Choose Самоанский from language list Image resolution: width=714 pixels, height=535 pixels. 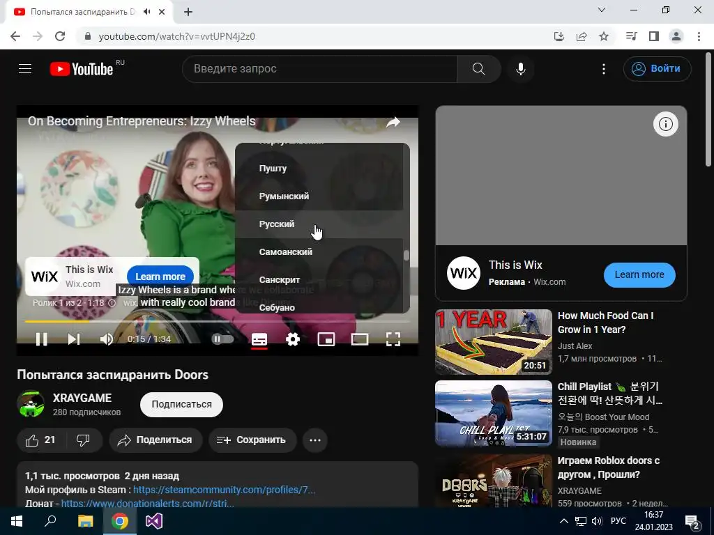click(x=319, y=252)
